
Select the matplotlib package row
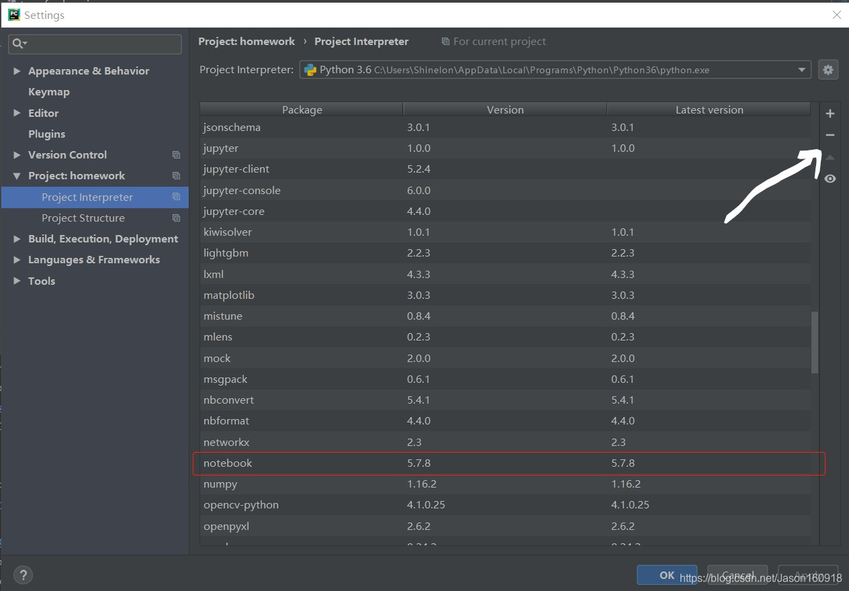(x=505, y=295)
